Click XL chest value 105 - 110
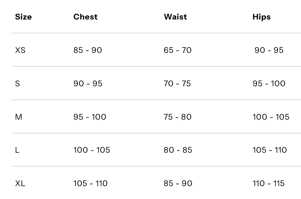The image size is (301, 199). click(x=90, y=183)
